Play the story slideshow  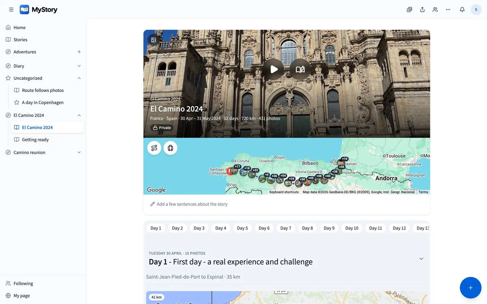(x=274, y=69)
